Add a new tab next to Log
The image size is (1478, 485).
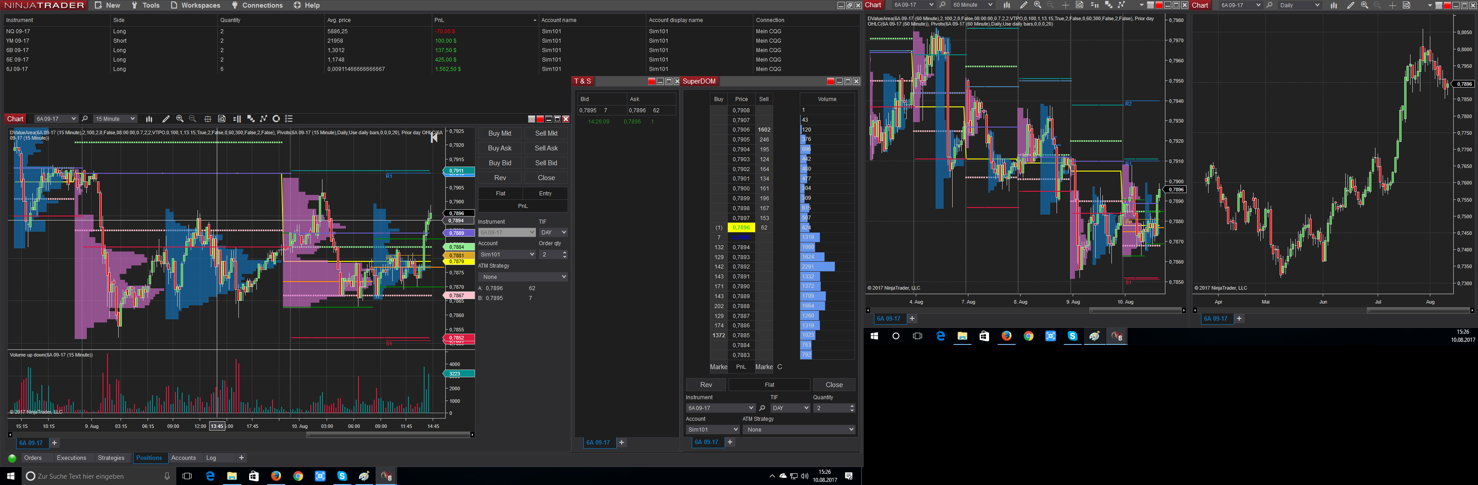click(242, 458)
